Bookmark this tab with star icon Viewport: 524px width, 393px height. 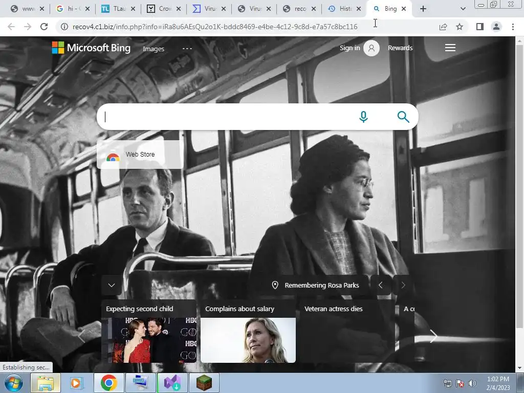[460, 27]
